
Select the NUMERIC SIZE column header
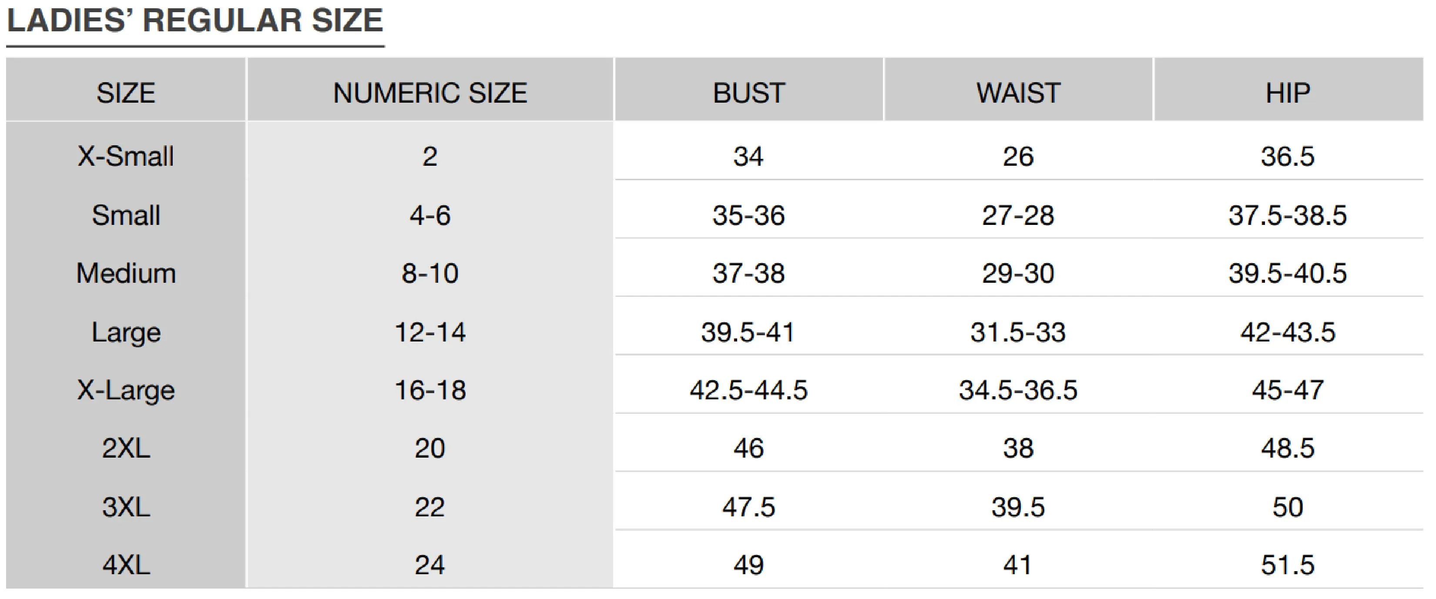[x=430, y=93]
